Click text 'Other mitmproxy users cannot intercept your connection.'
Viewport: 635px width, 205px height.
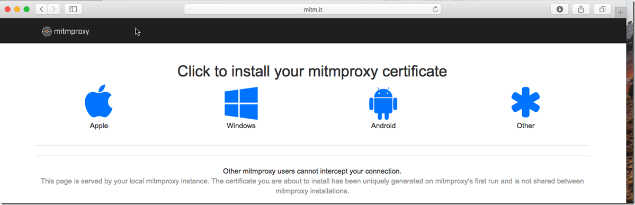312,171
